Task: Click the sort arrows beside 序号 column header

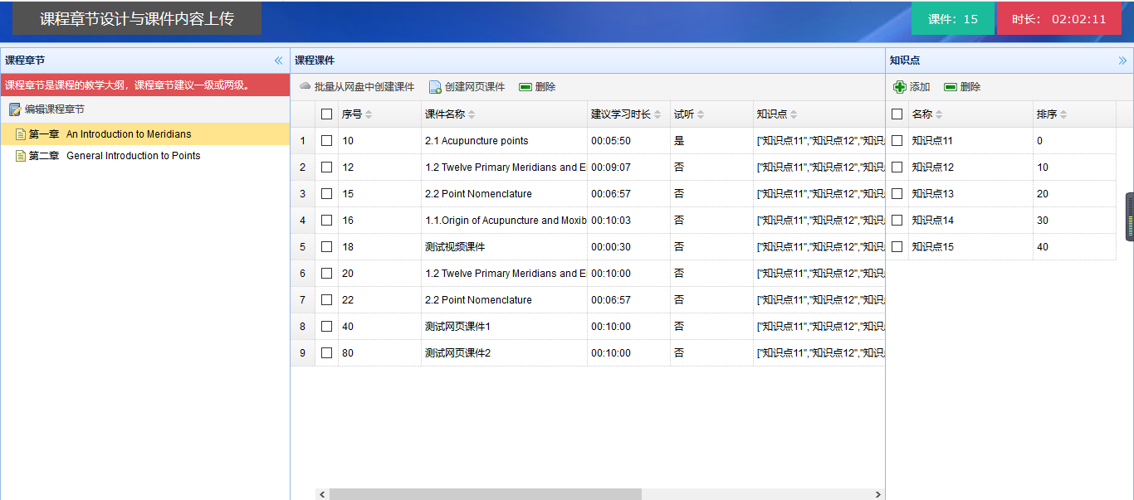Action: [x=369, y=114]
